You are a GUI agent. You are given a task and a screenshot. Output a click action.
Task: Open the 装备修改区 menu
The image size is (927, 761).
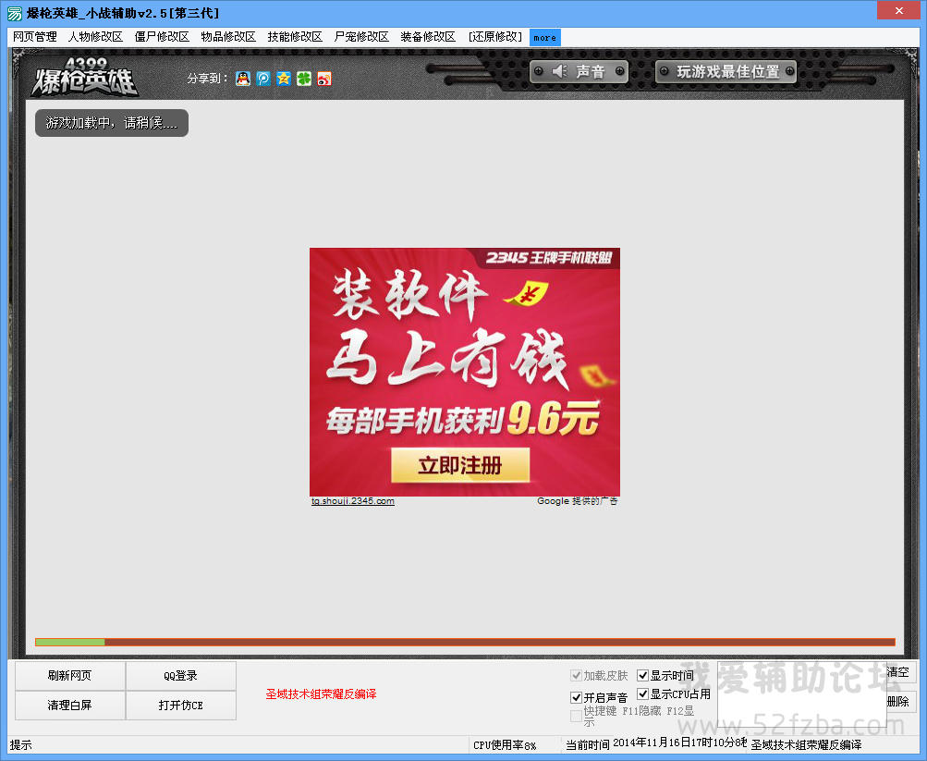click(x=428, y=37)
